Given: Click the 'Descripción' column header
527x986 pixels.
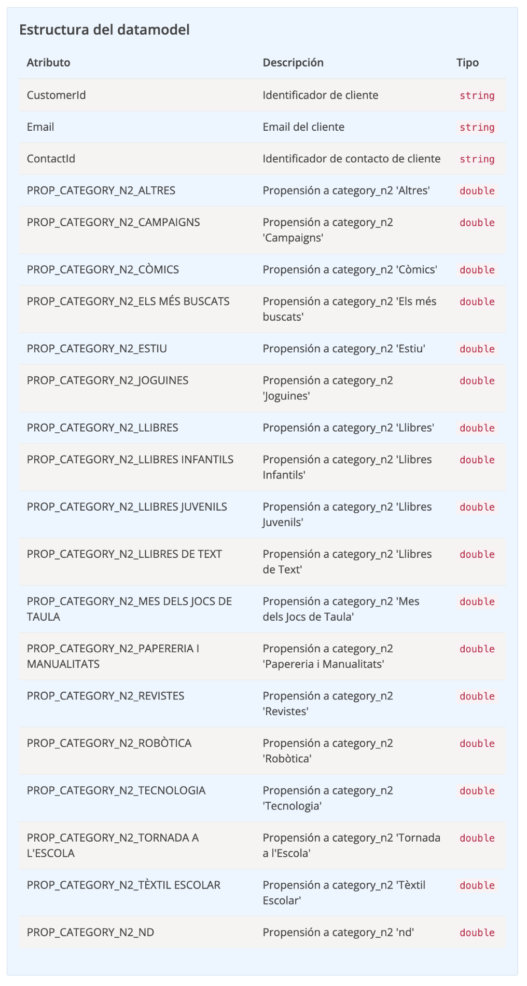Looking at the screenshot, I should tap(293, 63).
